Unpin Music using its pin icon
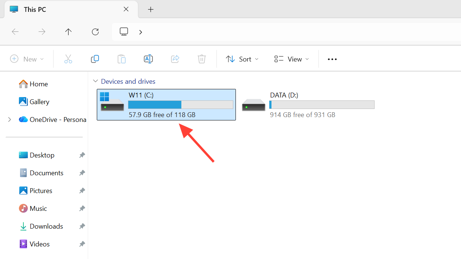461x259 pixels. coord(82,209)
